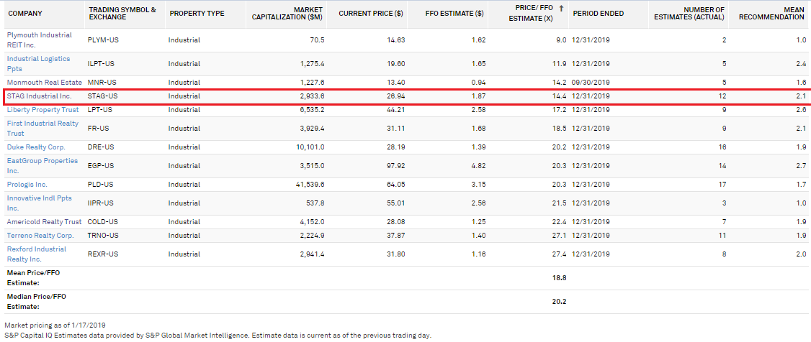This screenshot has width=811, height=342.
Task: Select the PLYM-US ticker cell
Action: click(x=103, y=40)
